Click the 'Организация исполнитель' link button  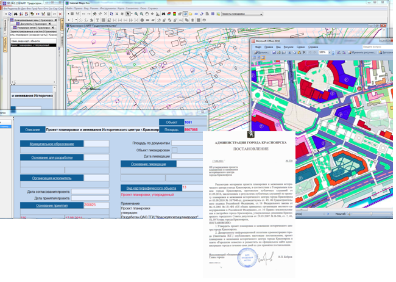(51, 178)
